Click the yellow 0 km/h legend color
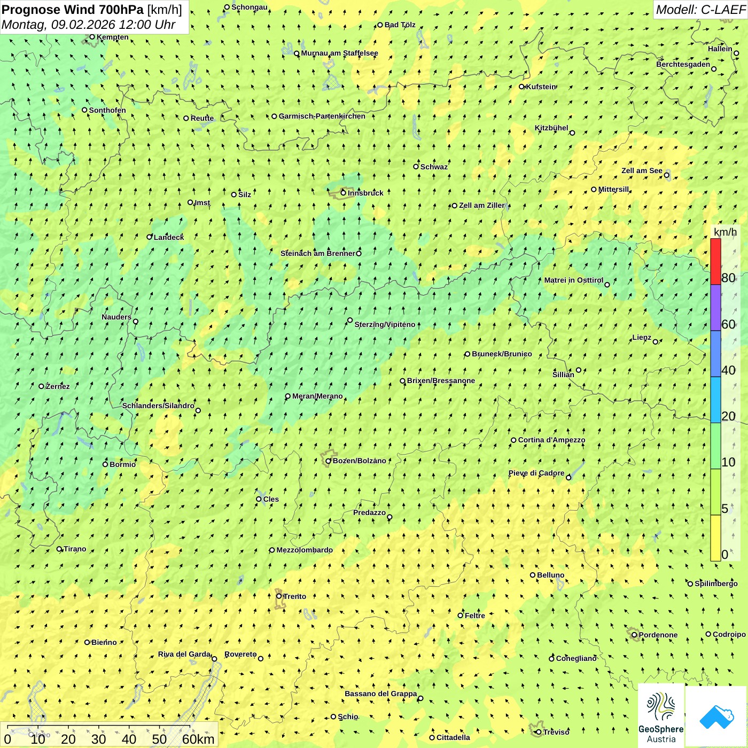 (715, 538)
